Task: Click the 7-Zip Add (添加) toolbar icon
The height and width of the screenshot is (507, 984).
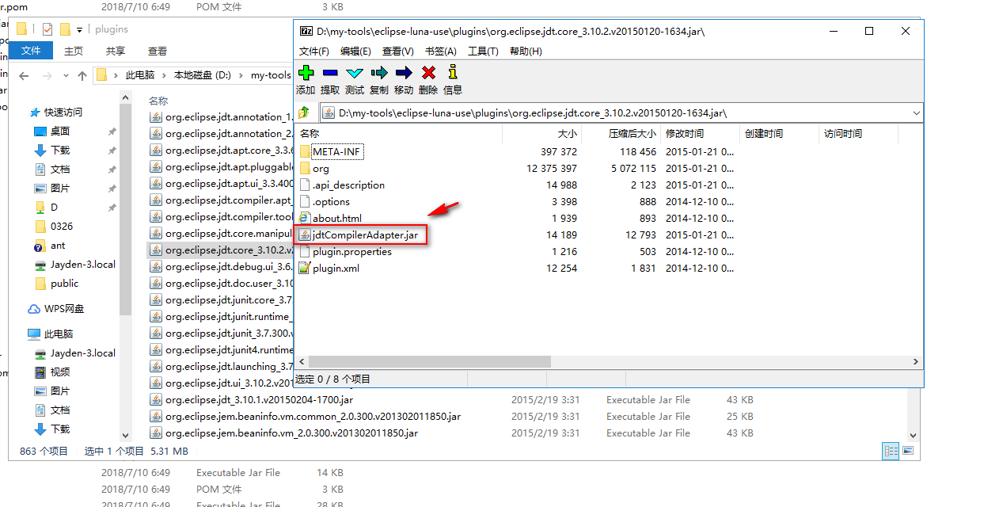Action: [x=306, y=74]
